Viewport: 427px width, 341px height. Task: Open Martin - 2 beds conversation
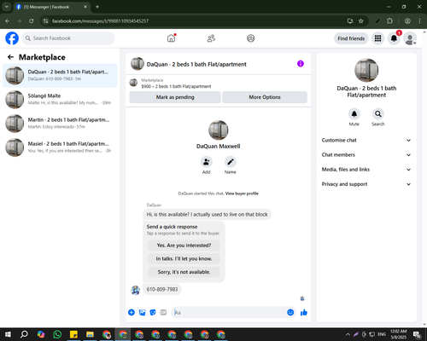tap(60, 124)
